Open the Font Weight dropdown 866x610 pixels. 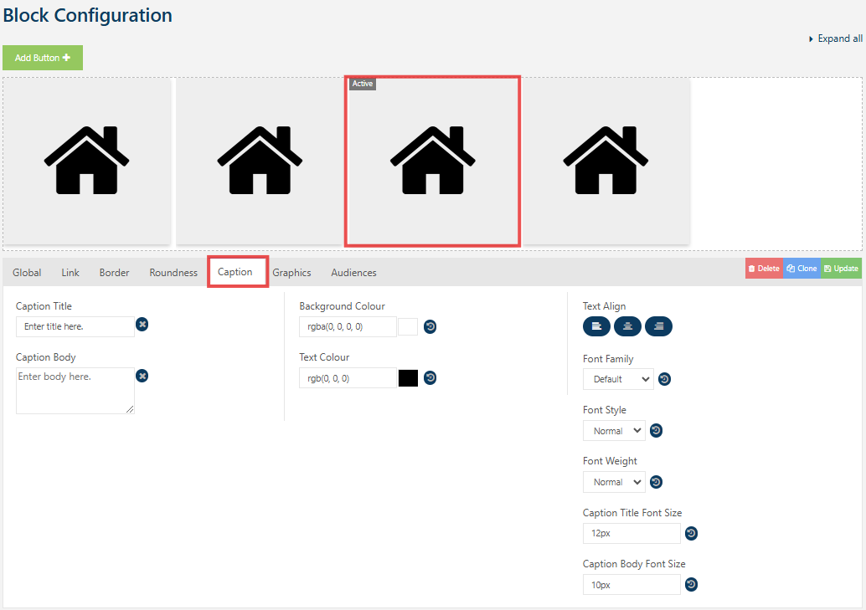pyautogui.click(x=614, y=482)
